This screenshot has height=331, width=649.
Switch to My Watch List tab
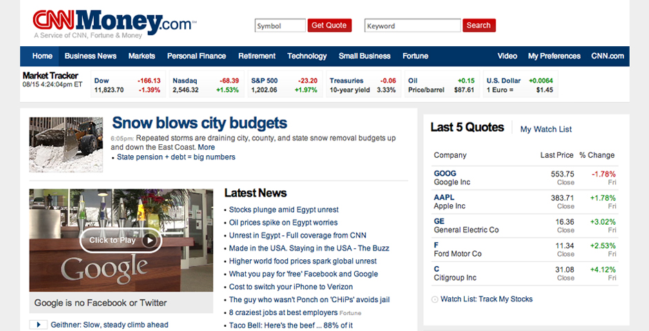pos(546,130)
